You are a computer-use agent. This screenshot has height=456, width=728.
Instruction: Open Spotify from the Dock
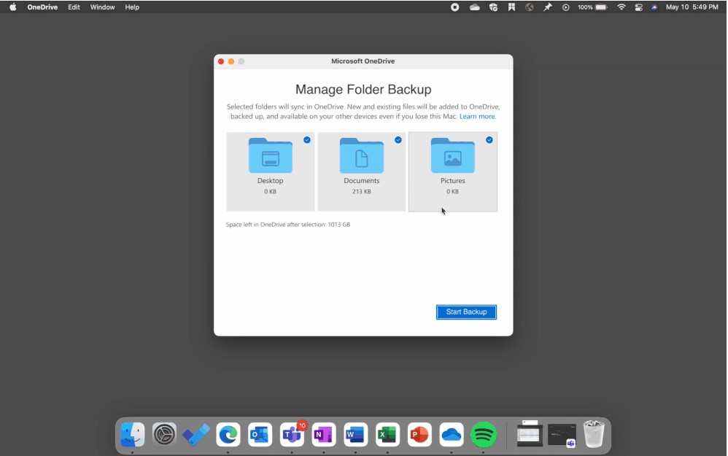pyautogui.click(x=484, y=435)
